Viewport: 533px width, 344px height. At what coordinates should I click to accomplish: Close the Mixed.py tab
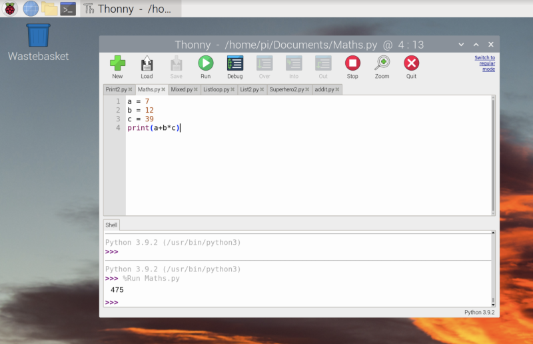(196, 89)
